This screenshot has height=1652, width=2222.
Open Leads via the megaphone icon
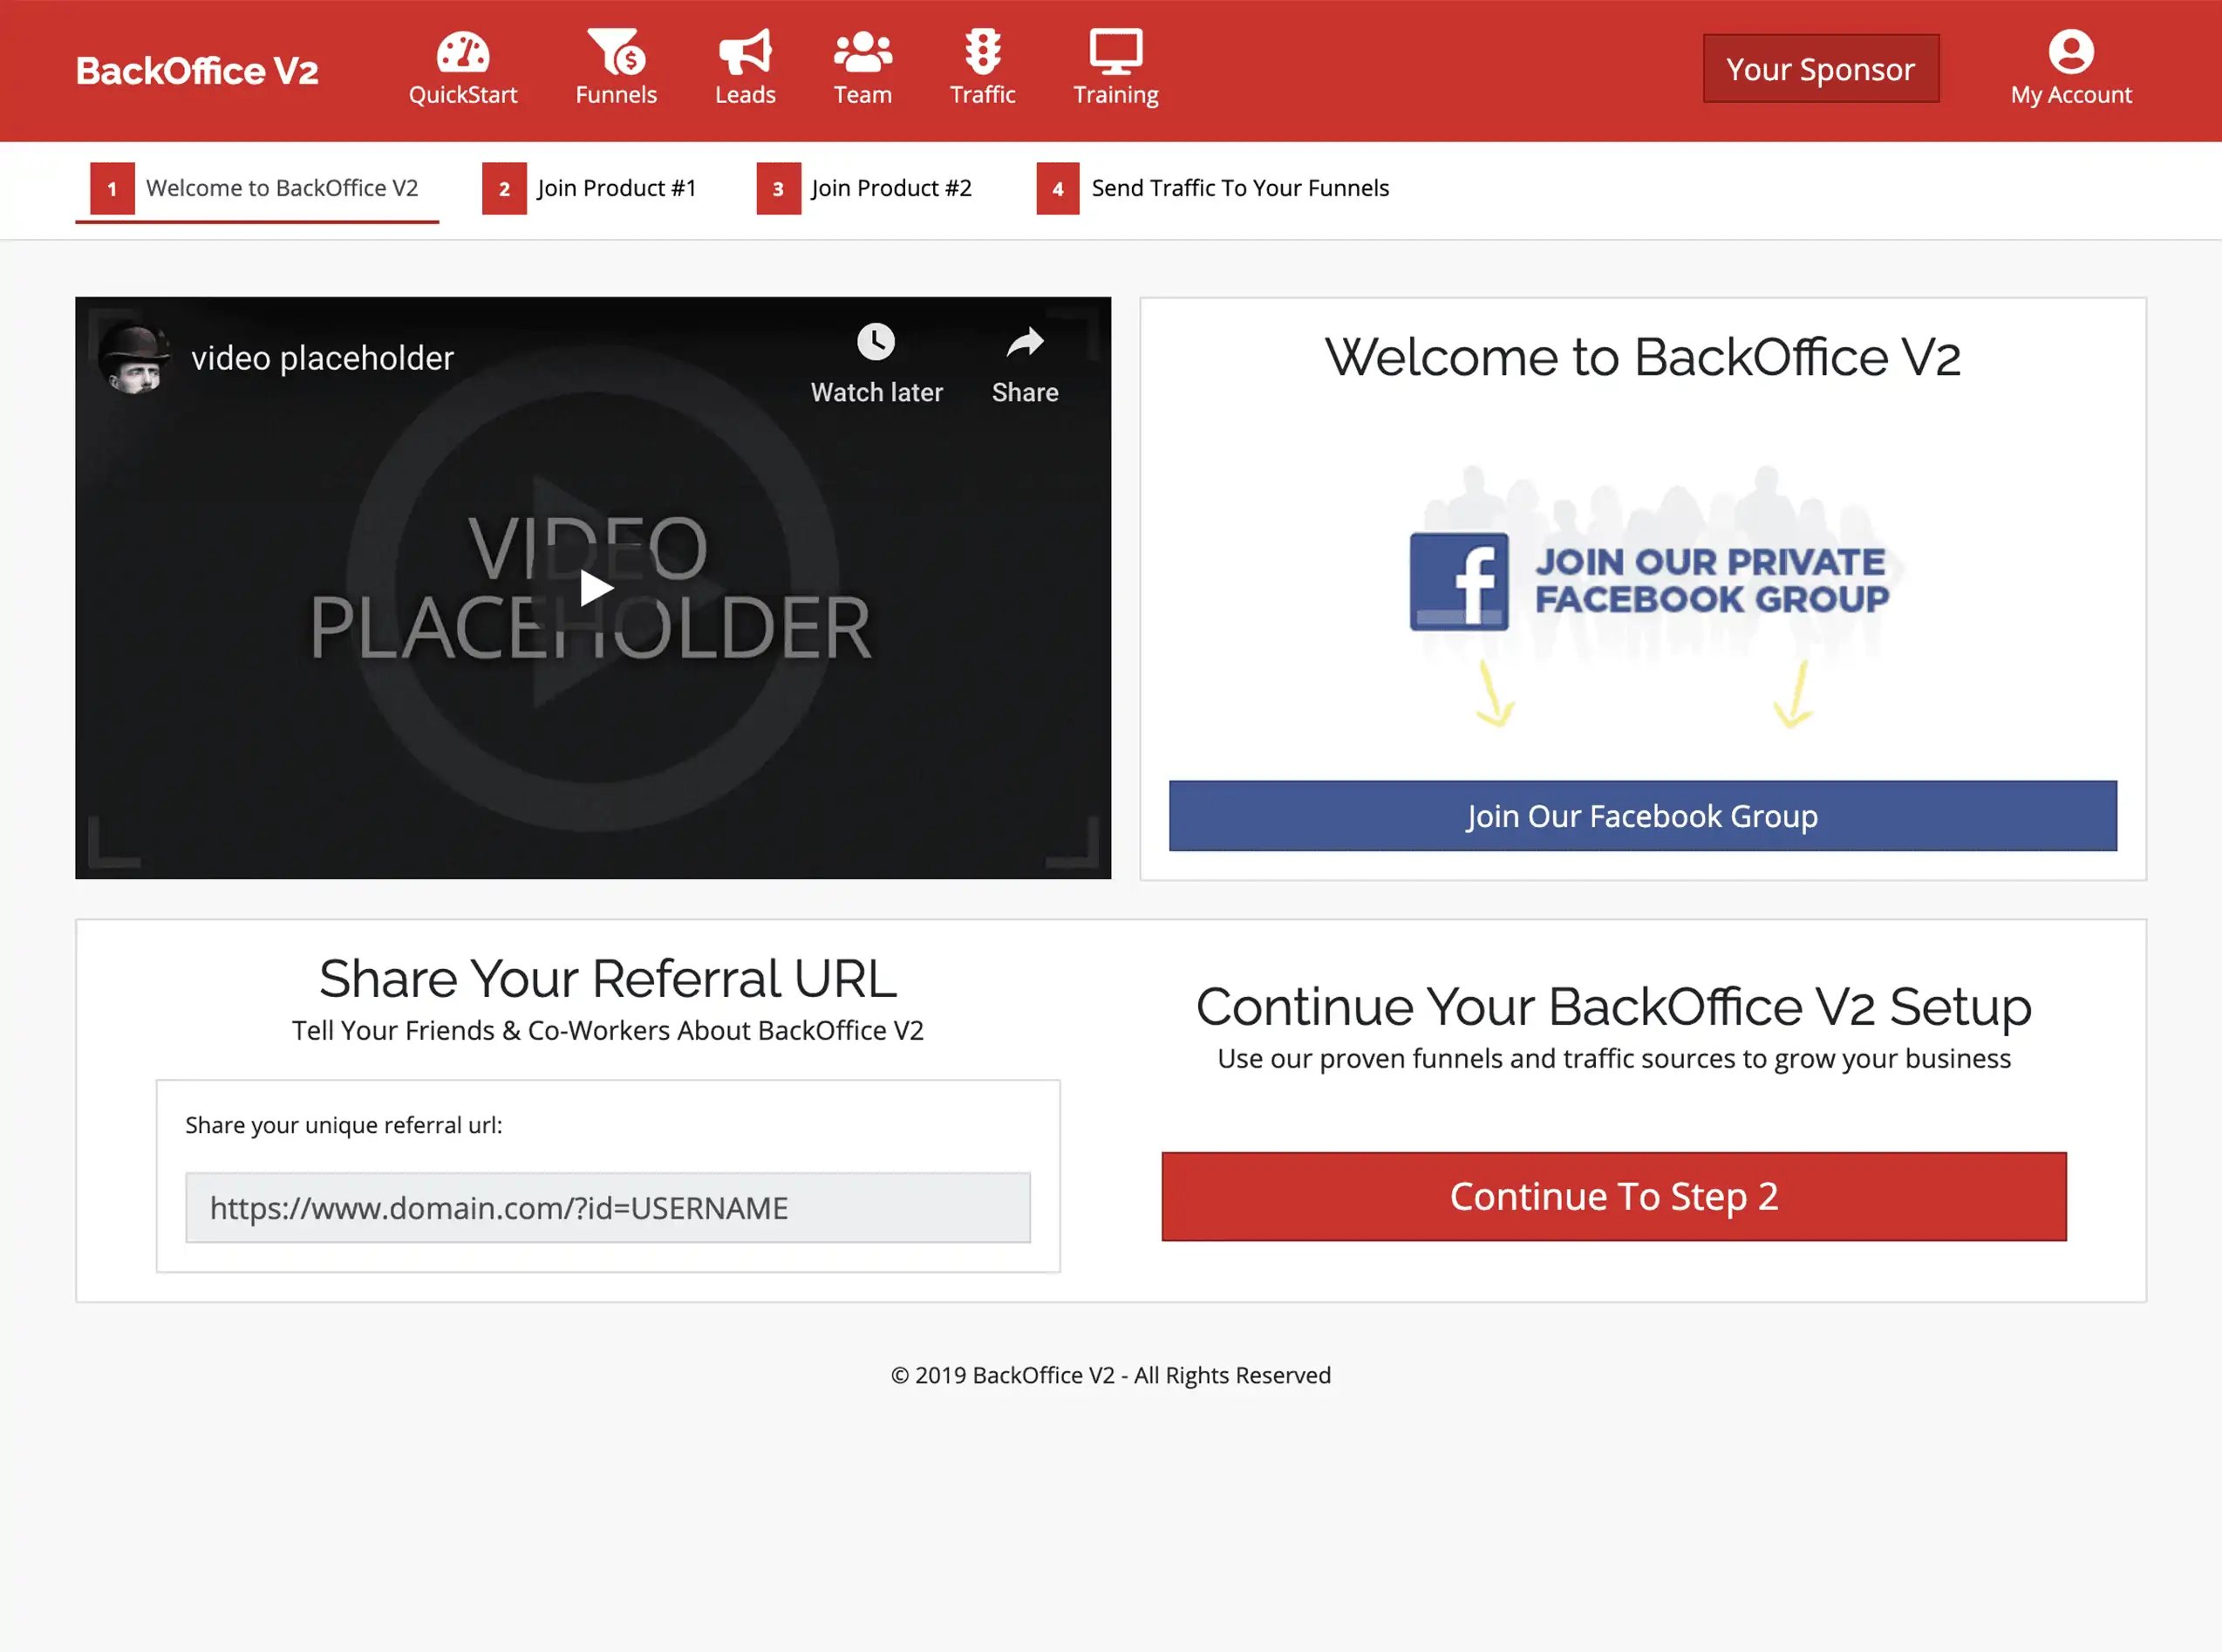745,52
